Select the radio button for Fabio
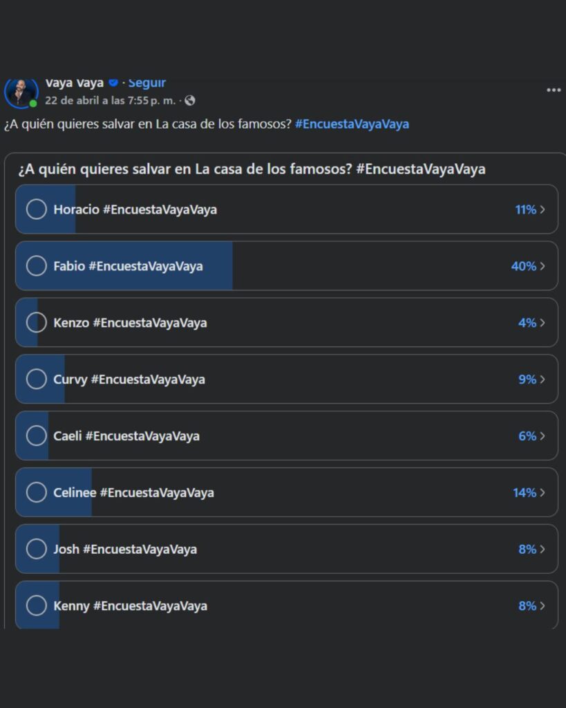566x708 pixels. [x=37, y=266]
